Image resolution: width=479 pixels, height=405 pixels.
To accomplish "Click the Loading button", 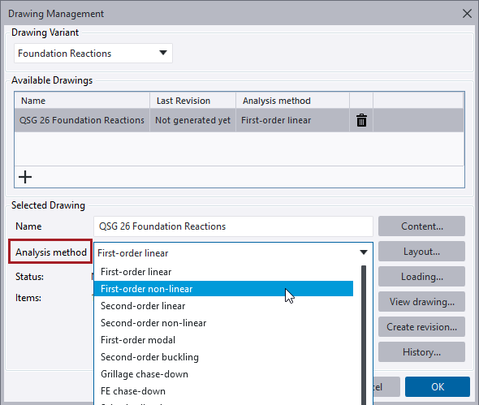I will tap(421, 277).
